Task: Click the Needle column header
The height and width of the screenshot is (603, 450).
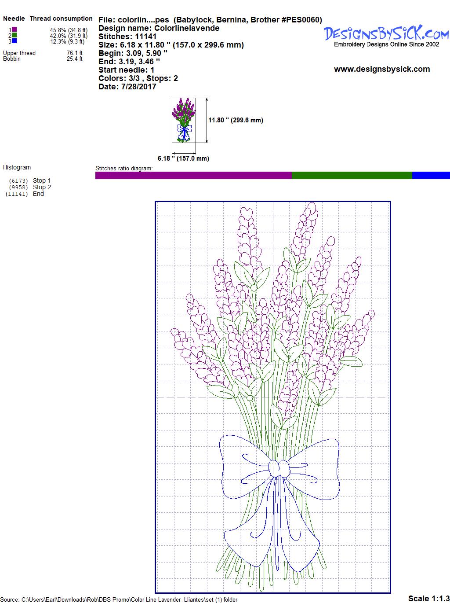Action: point(14,18)
